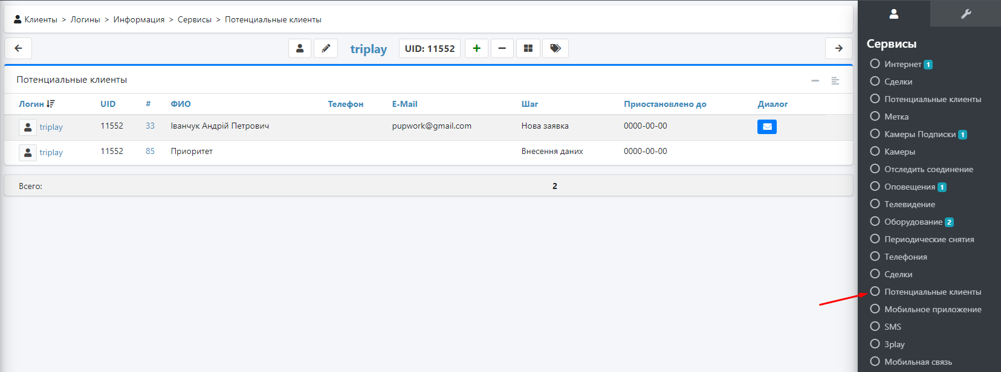Screen dimensions: 1001x372
Task: Switch to the wrench settings tab
Action: pos(965,14)
